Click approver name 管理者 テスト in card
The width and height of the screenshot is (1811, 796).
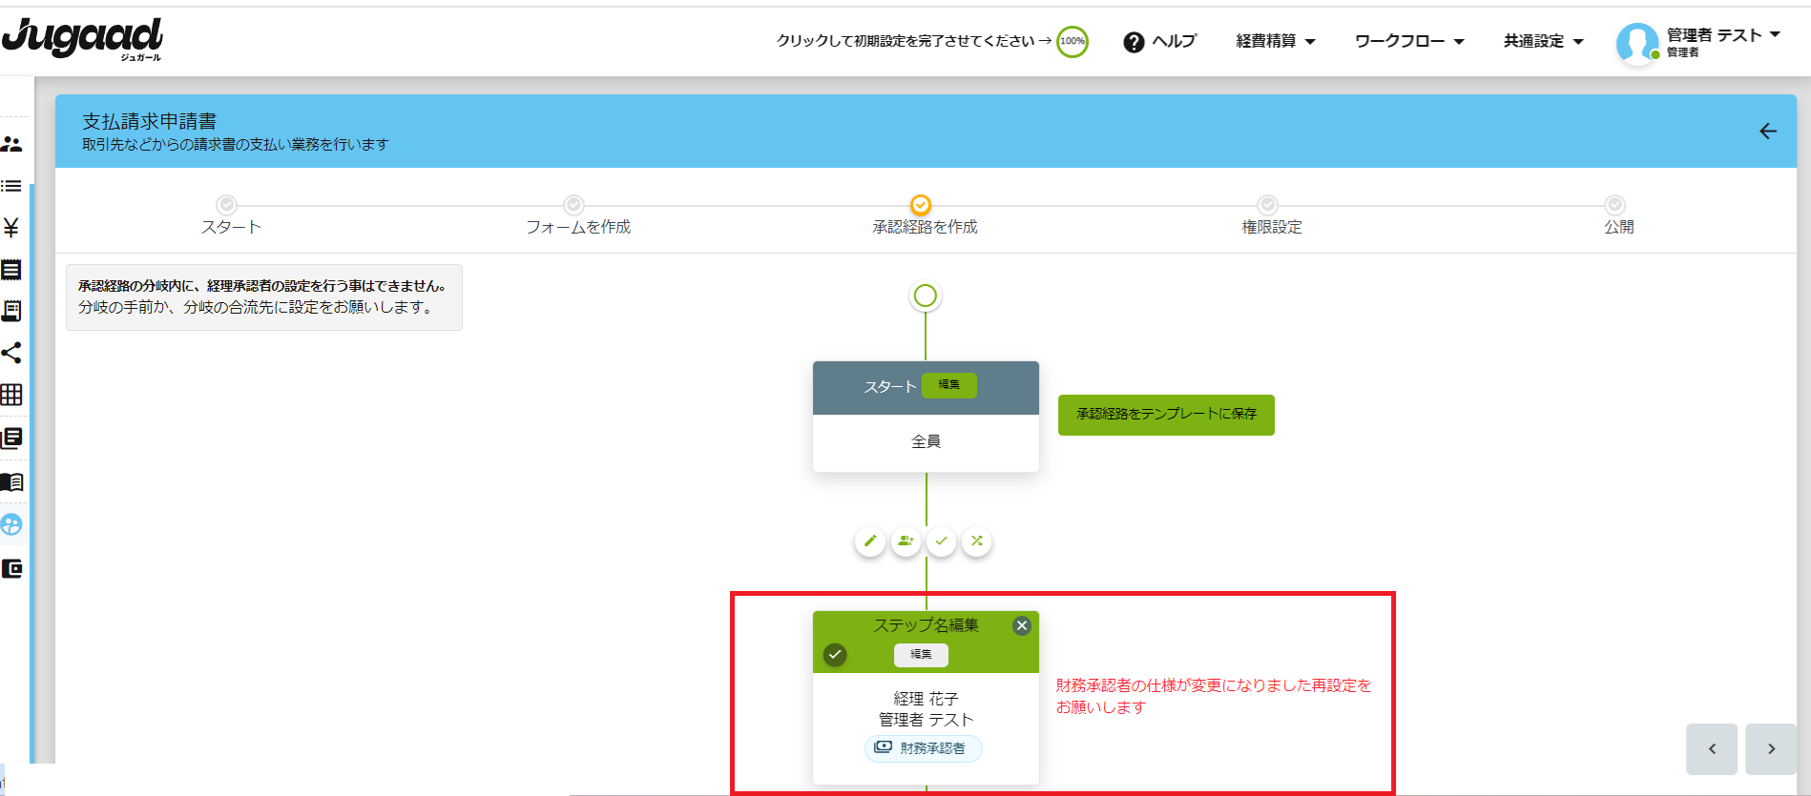926,720
